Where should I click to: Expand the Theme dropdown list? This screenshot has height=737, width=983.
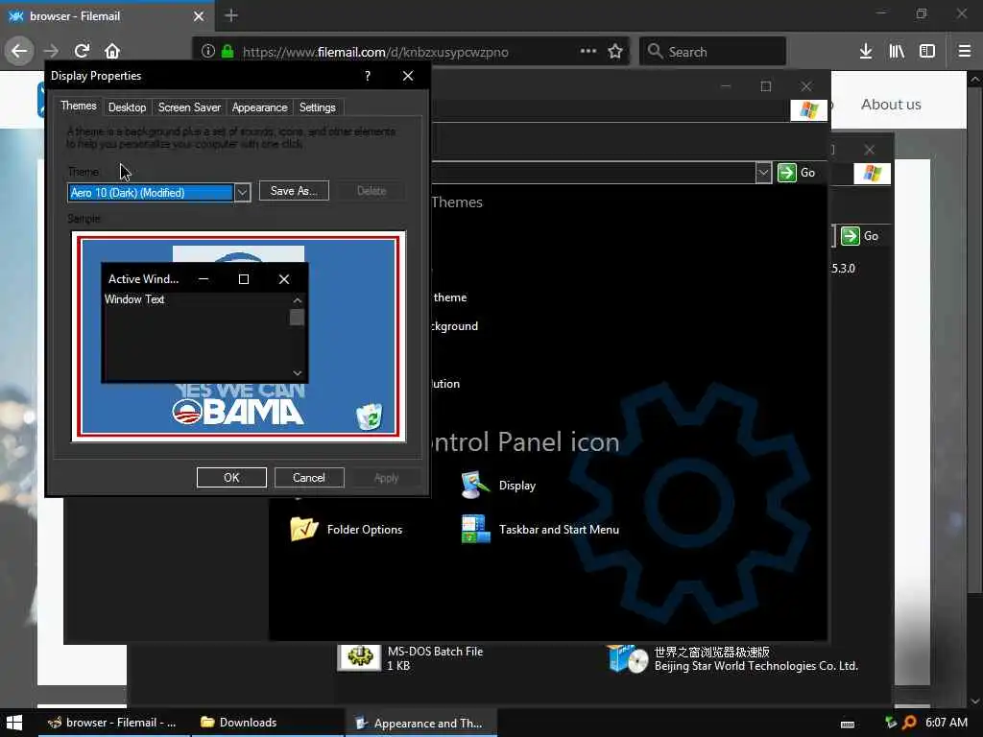[242, 192]
